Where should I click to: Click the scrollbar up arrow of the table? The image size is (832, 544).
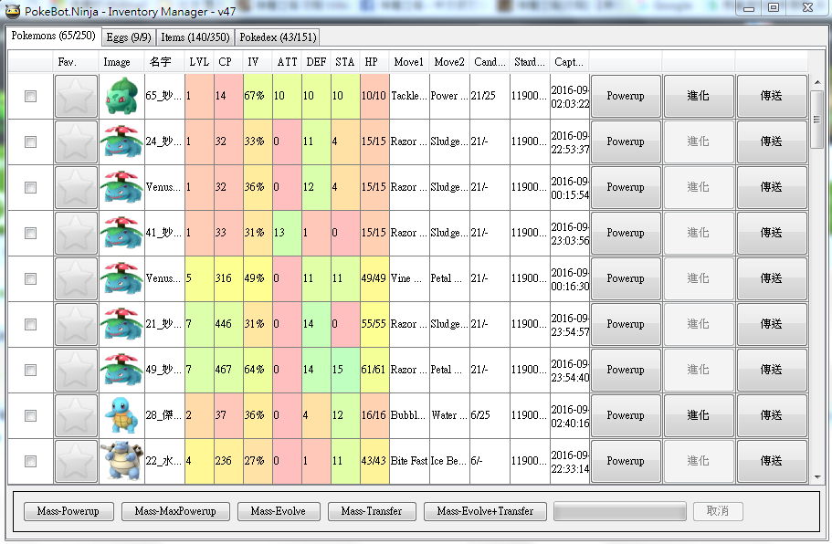(817, 82)
